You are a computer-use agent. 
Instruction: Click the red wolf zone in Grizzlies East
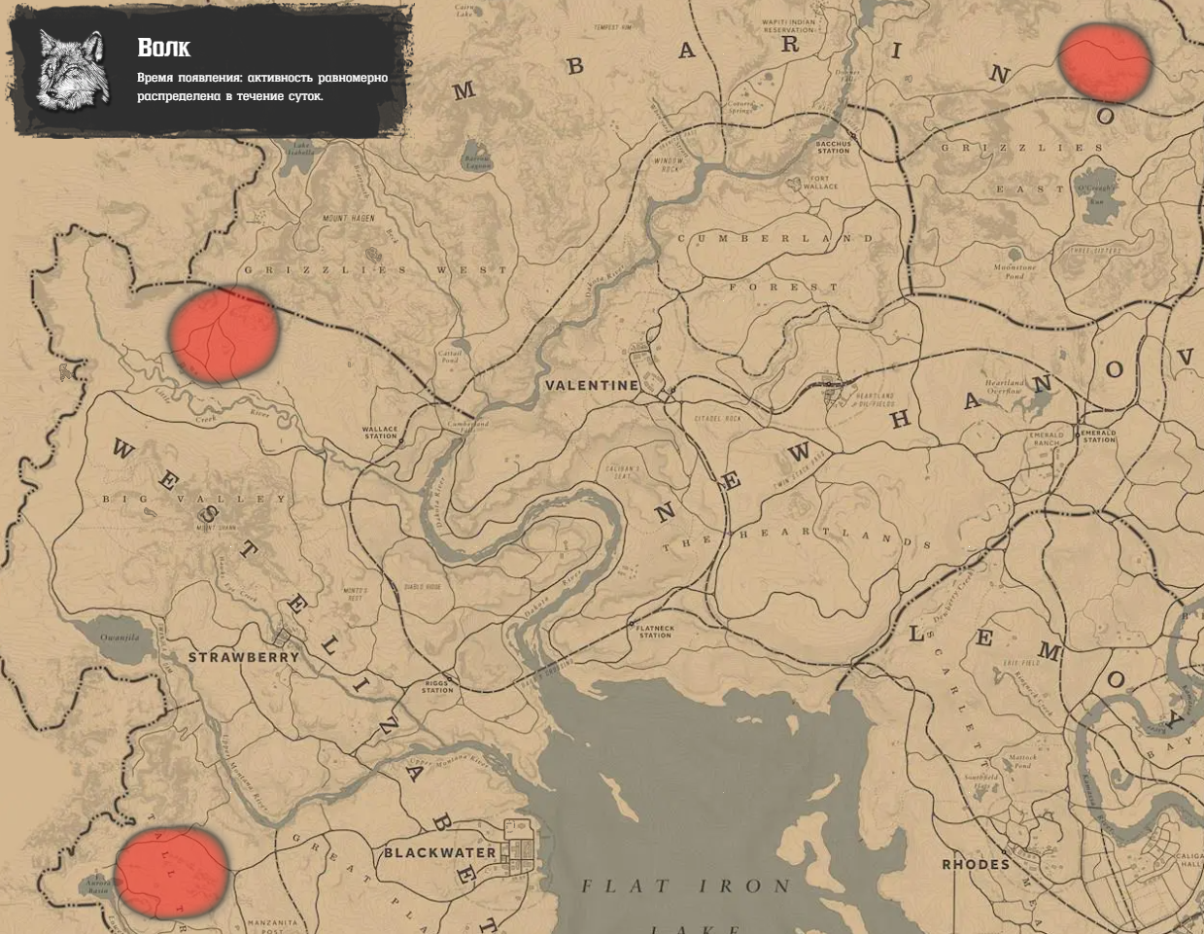[1105, 63]
